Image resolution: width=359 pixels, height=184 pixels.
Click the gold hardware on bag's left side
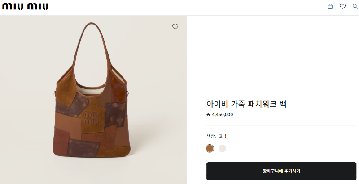[x=55, y=93]
